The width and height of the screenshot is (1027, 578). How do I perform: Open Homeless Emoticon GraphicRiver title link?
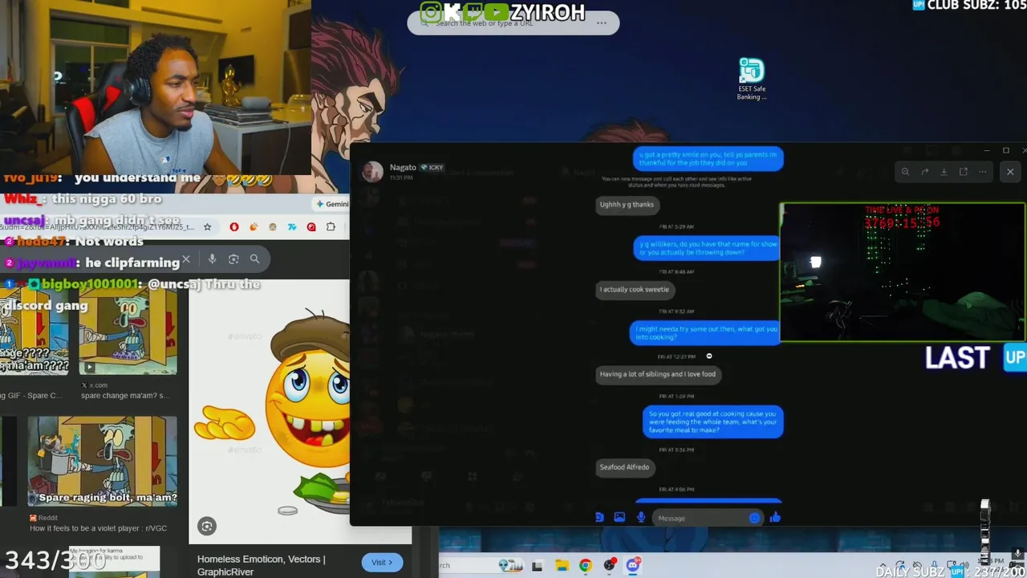pyautogui.click(x=261, y=565)
